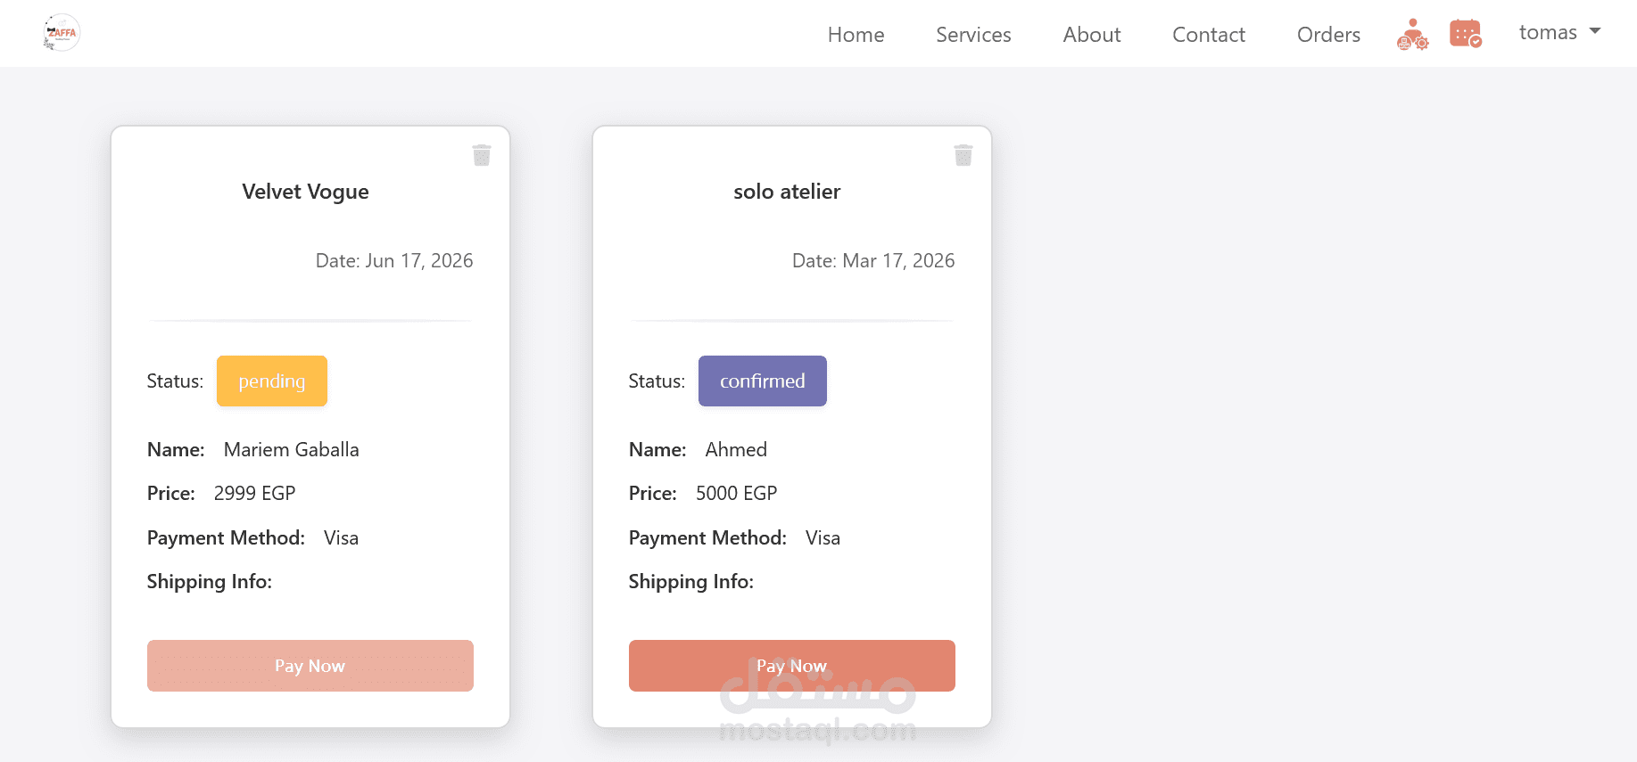Switch to the Orders page
The width and height of the screenshot is (1637, 762).
pyautogui.click(x=1328, y=35)
